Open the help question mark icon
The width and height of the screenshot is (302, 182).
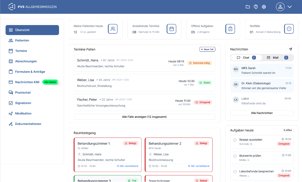pyautogui.click(x=256, y=7)
